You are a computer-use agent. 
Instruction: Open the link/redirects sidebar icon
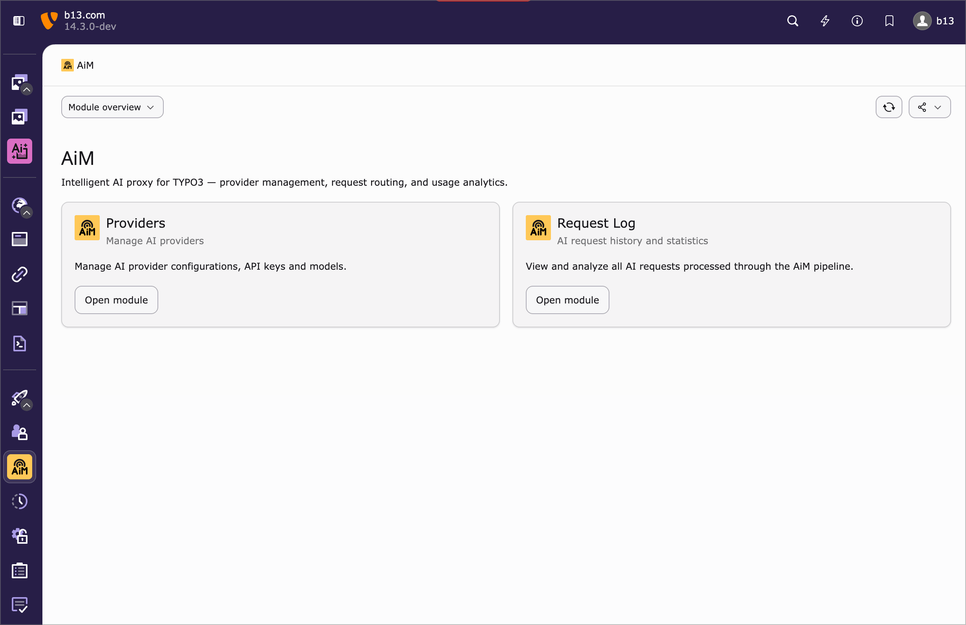pyautogui.click(x=20, y=274)
